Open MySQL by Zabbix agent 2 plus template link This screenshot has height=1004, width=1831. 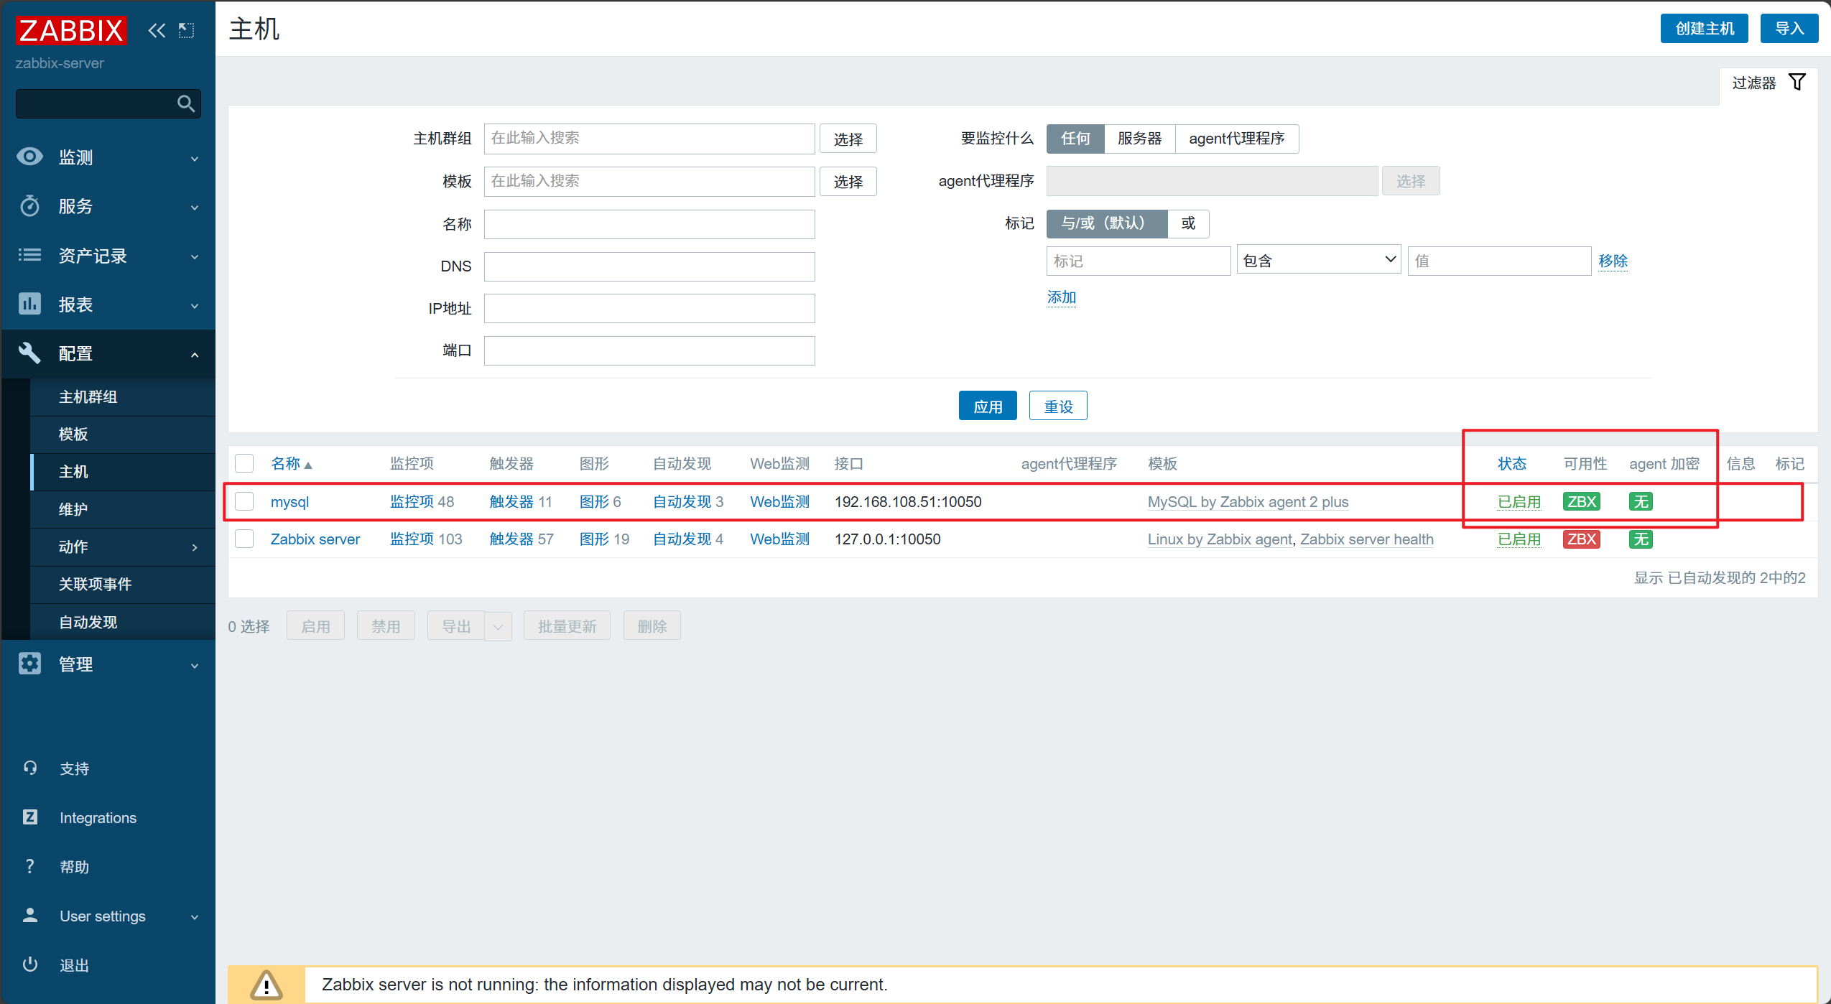pos(1247,502)
